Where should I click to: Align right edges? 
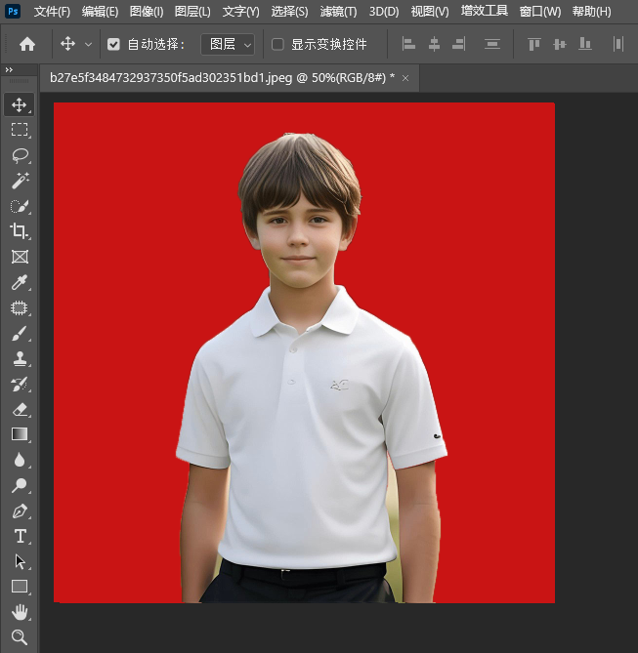coord(458,44)
